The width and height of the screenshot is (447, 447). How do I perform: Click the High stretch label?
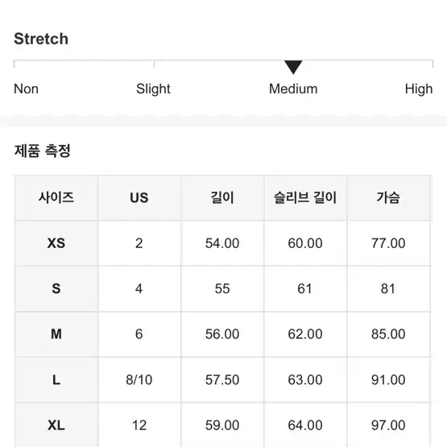coord(419,89)
